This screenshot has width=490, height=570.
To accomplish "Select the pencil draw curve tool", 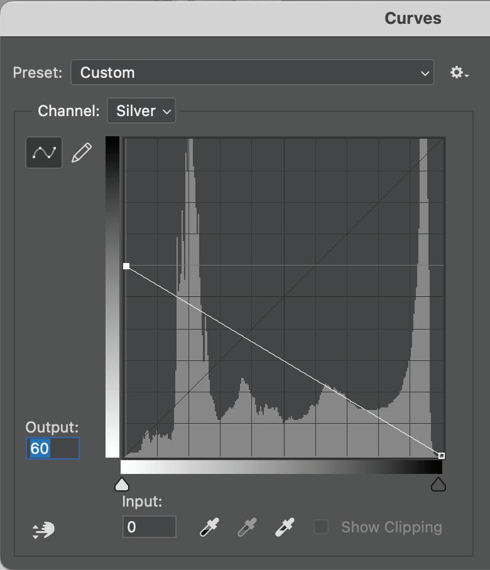I will [82, 153].
